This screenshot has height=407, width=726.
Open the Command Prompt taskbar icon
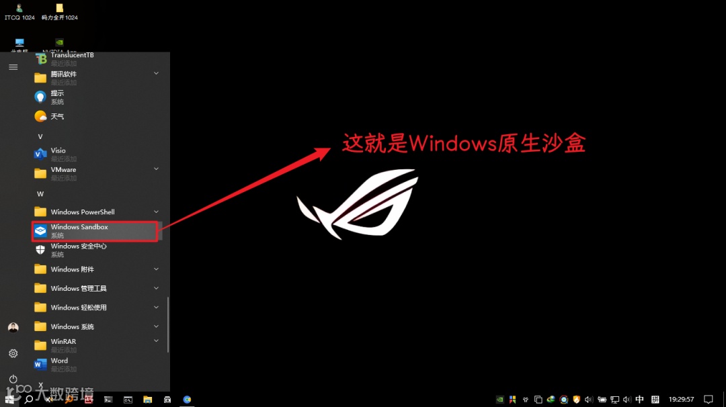click(128, 399)
